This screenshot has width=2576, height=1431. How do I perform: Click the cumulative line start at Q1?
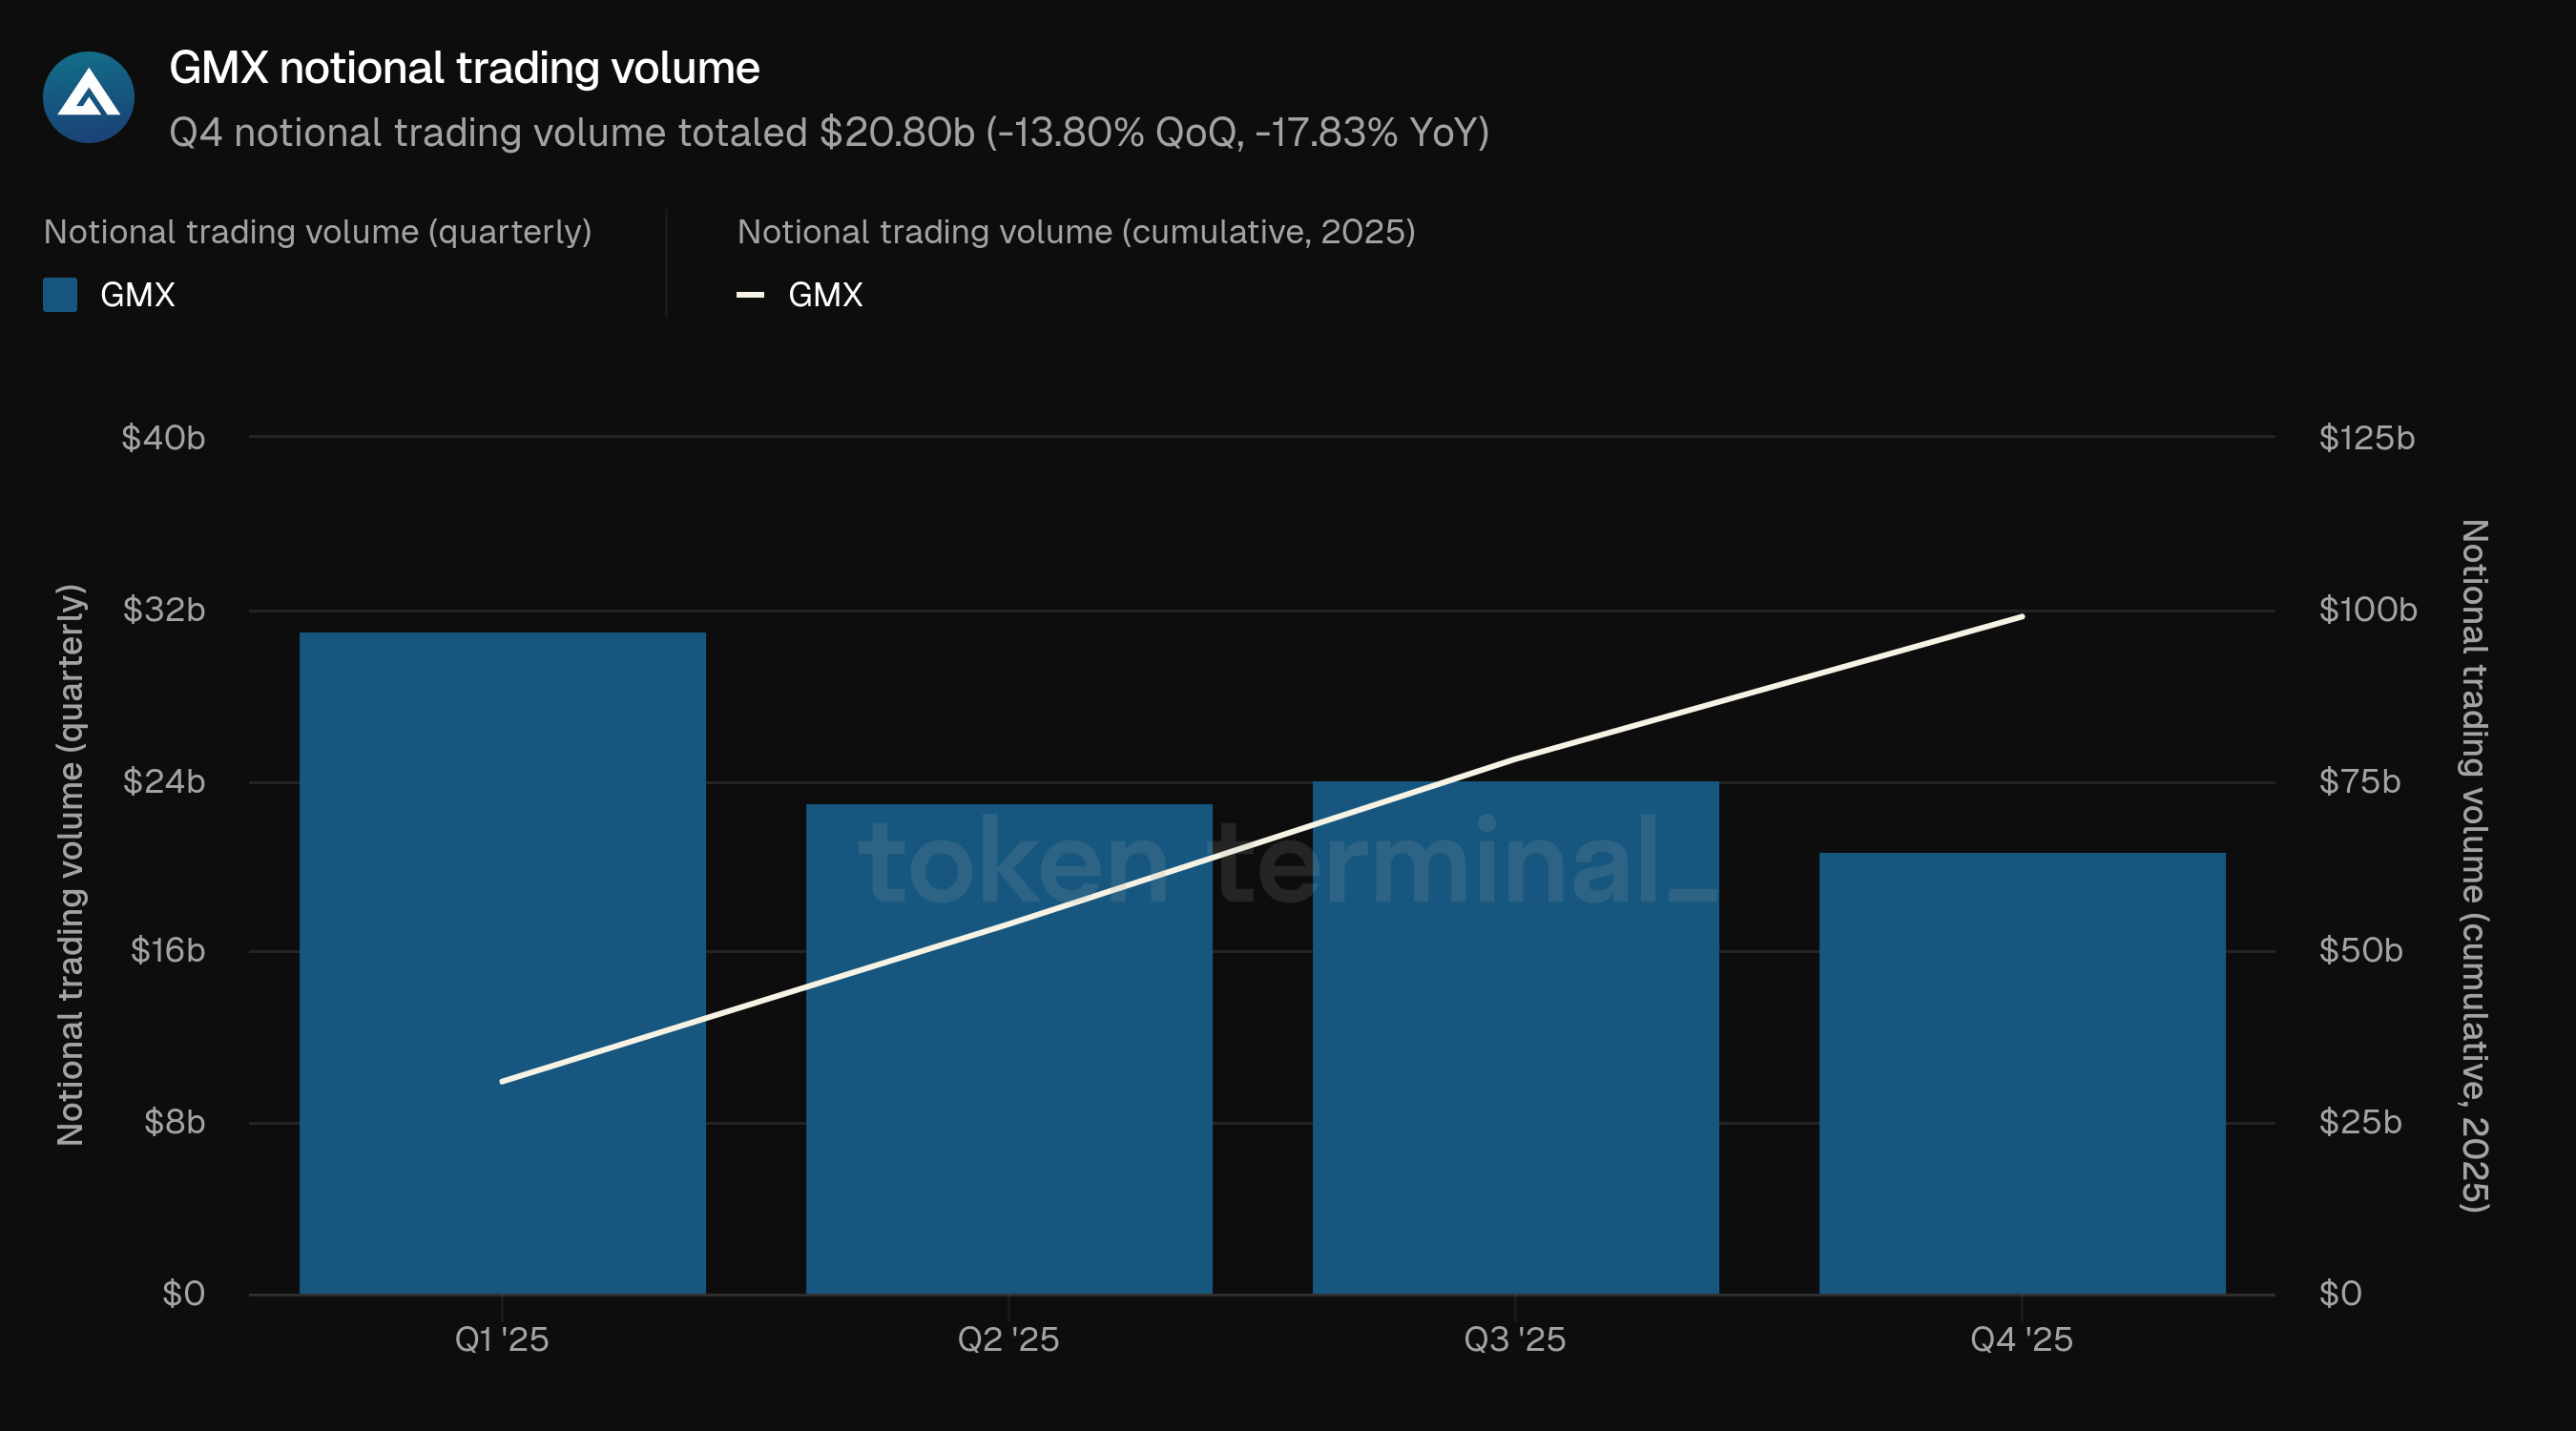coord(502,1081)
